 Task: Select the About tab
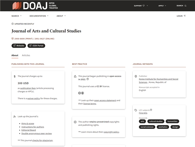[15, 55]
